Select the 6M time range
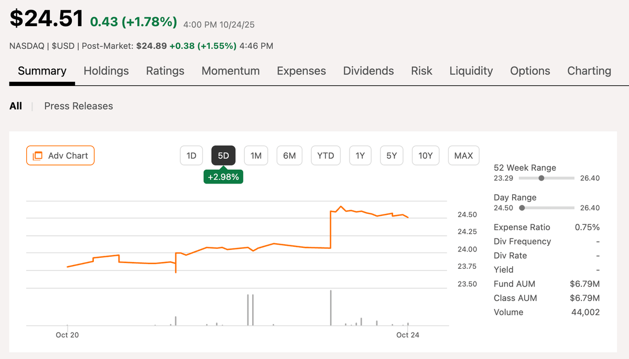This screenshot has height=359, width=629. pos(289,156)
